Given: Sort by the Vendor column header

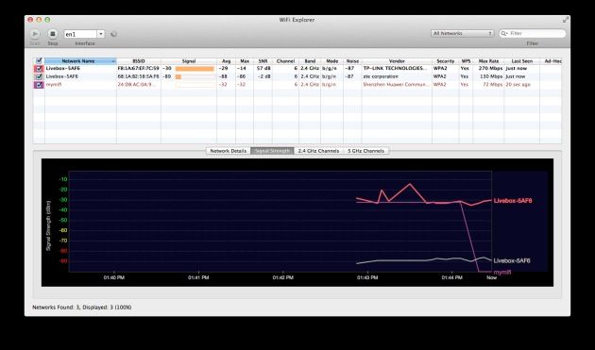Looking at the screenshot, I should click(x=397, y=61).
